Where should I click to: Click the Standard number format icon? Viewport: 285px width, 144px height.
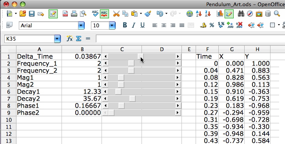point(221,25)
